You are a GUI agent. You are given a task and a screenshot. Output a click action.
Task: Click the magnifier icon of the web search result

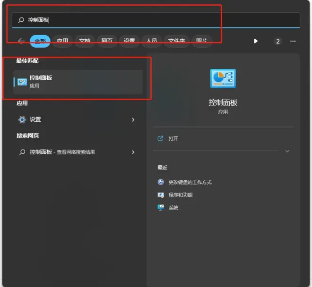[22, 152]
